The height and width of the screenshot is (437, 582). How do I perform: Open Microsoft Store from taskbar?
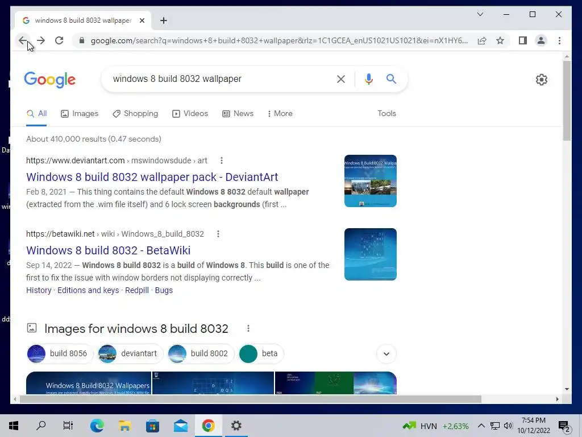(x=152, y=426)
